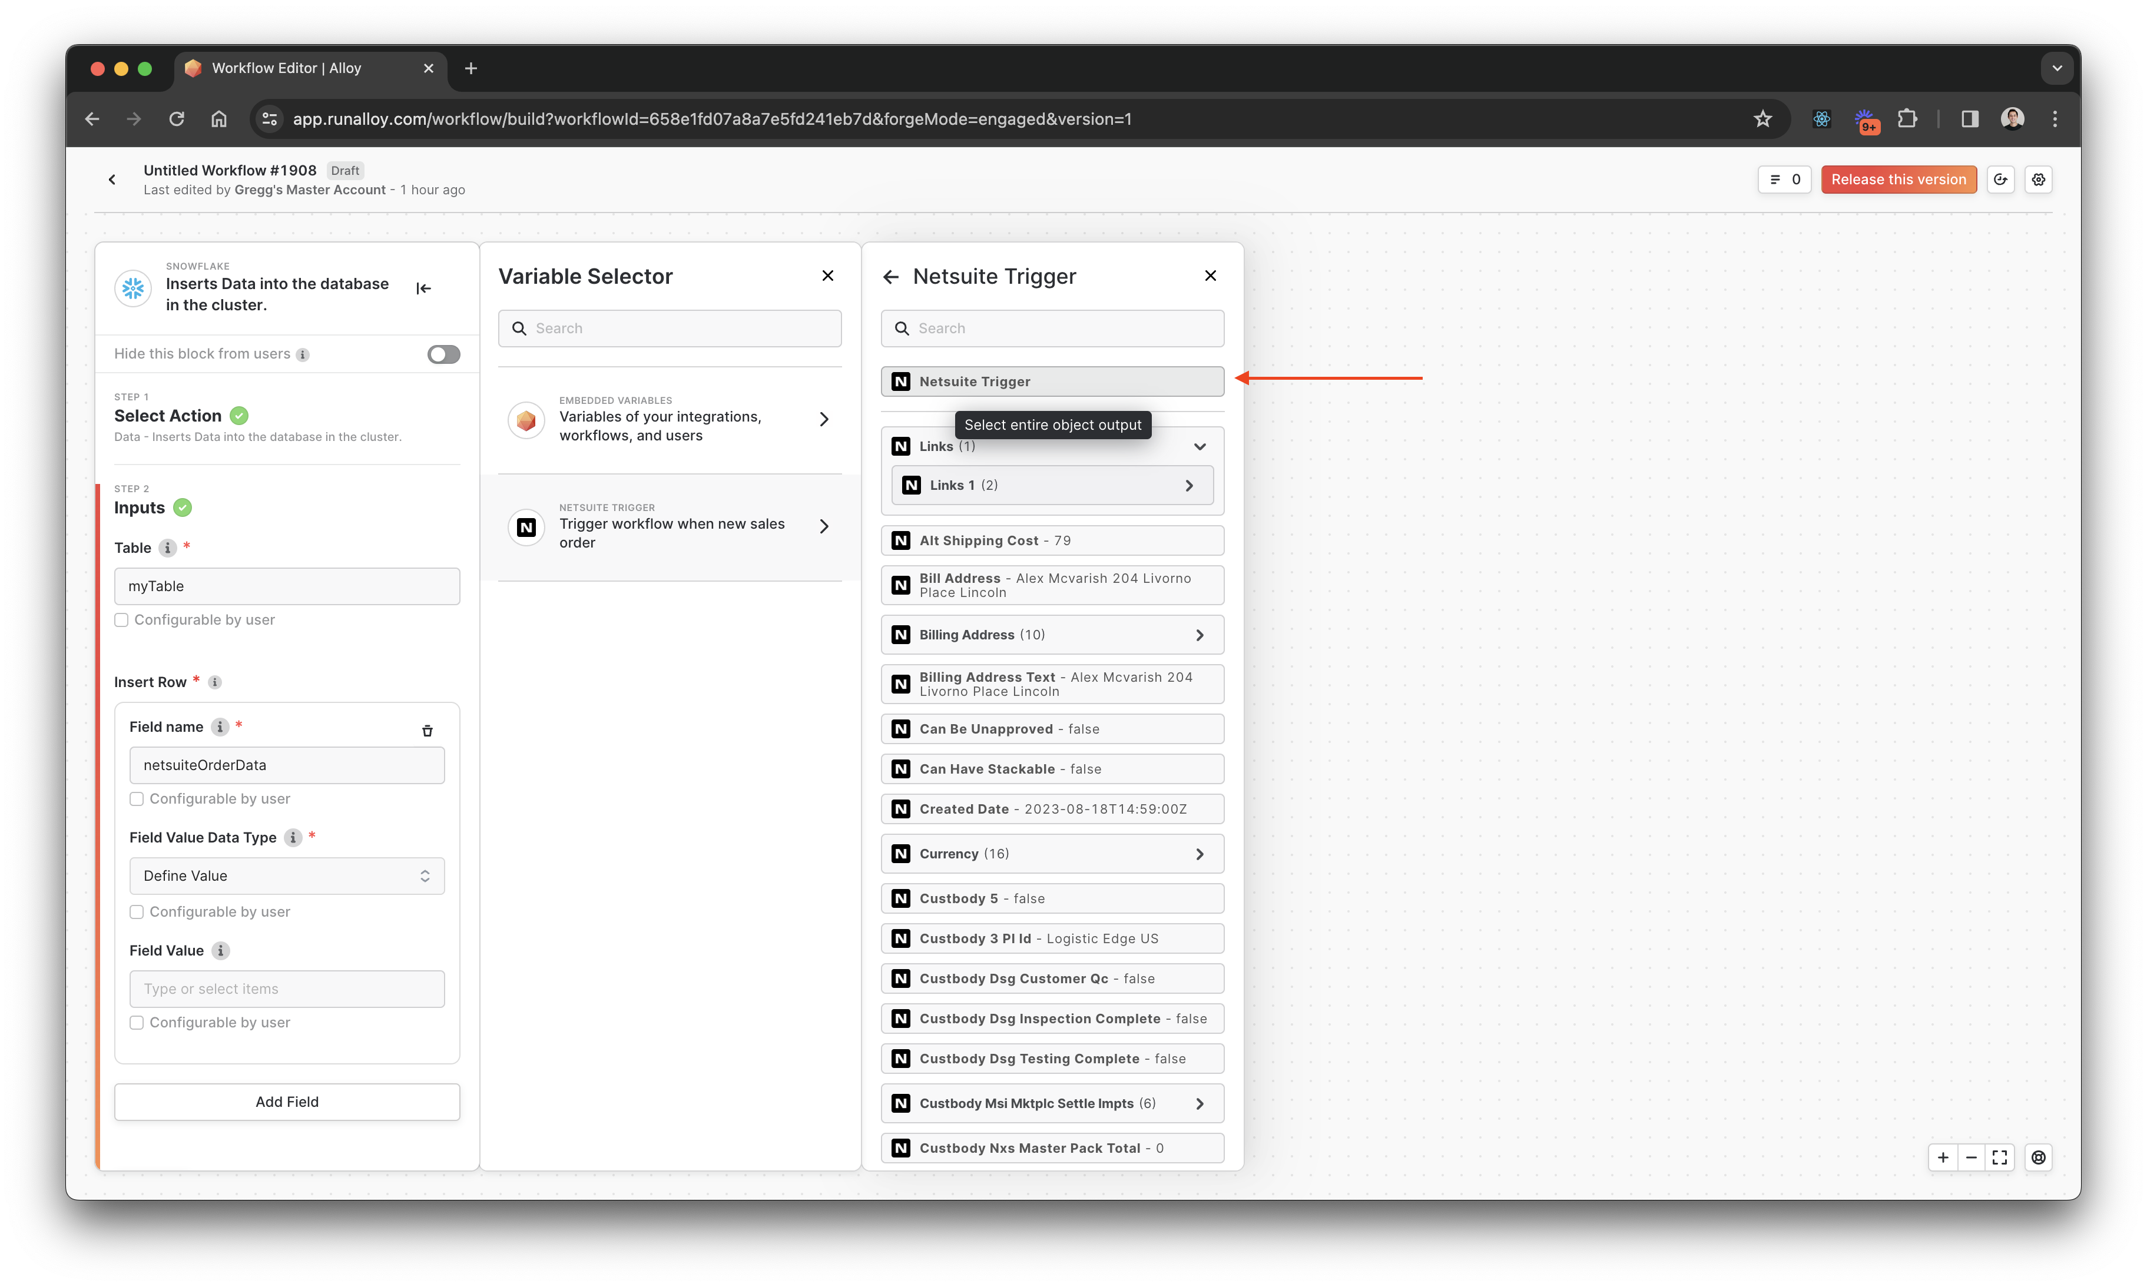Bookmark this page star icon
Screen dimensions: 2147x1287
(1762, 119)
